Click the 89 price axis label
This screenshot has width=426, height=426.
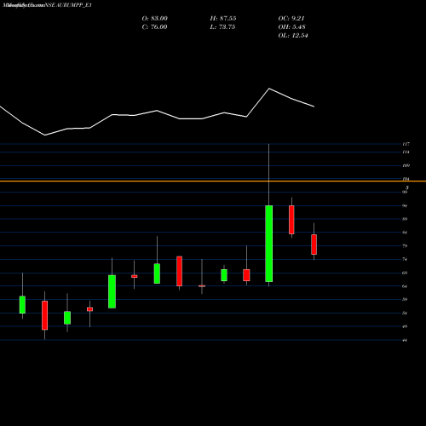pos(405,219)
